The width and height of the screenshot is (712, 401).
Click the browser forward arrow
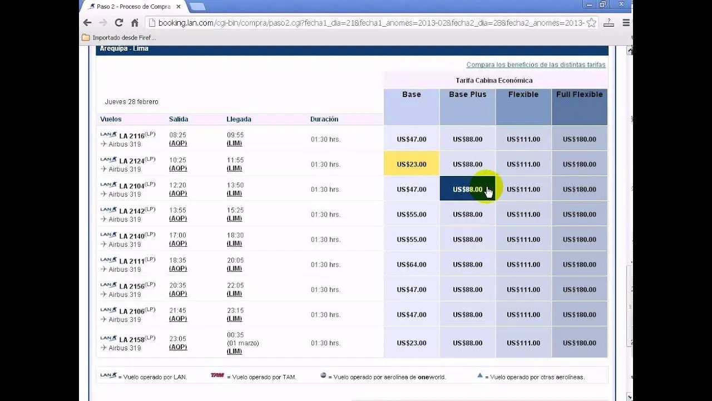coord(103,23)
